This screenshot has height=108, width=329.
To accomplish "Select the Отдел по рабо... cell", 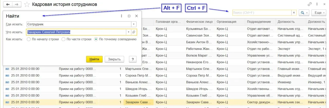I will (260, 49).
